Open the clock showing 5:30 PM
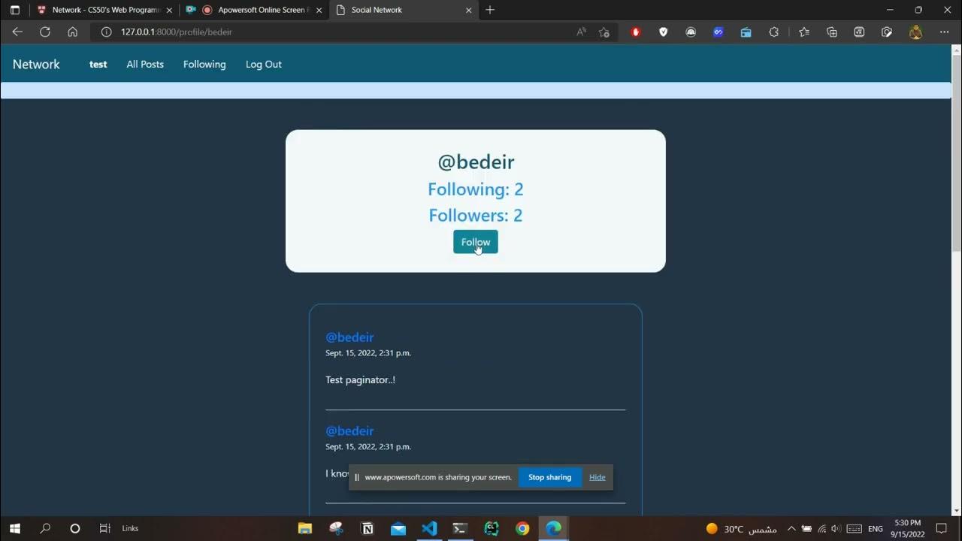This screenshot has height=541, width=962. pyautogui.click(x=908, y=528)
